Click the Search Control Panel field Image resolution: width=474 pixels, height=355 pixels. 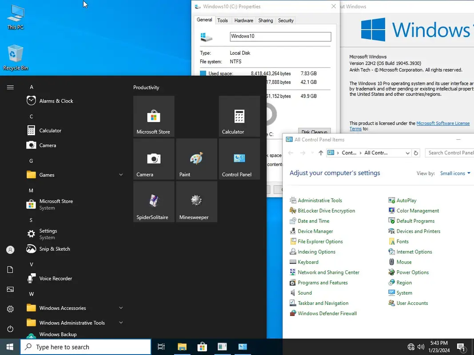pyautogui.click(x=450, y=153)
